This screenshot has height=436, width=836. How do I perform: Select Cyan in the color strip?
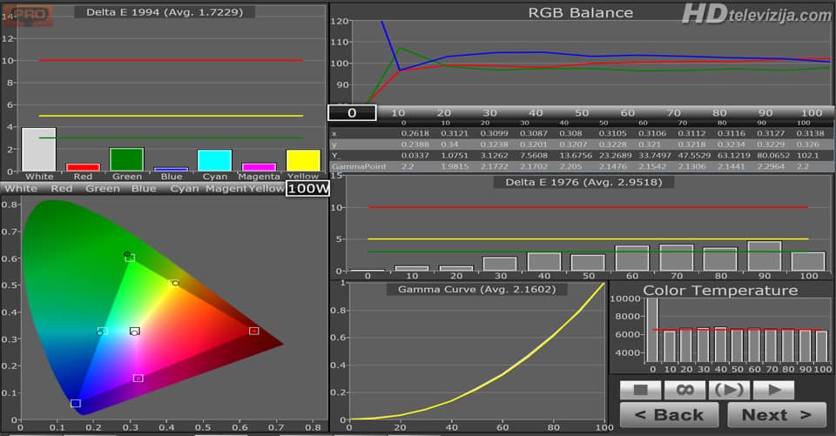pyautogui.click(x=184, y=188)
